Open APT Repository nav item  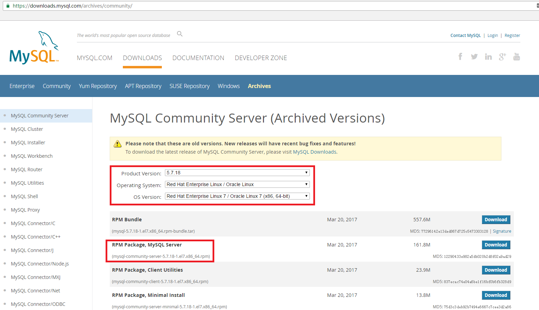pos(143,86)
